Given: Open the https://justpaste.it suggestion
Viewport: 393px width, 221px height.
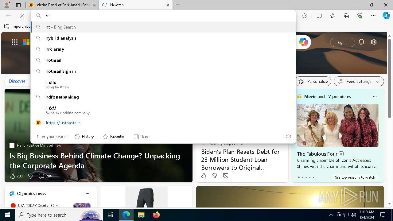Looking at the screenshot, I should tap(163, 123).
